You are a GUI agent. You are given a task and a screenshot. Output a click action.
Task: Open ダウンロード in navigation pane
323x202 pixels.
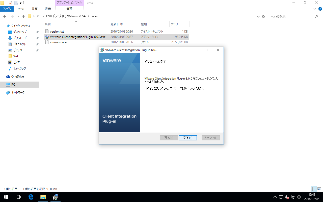(x=20, y=38)
